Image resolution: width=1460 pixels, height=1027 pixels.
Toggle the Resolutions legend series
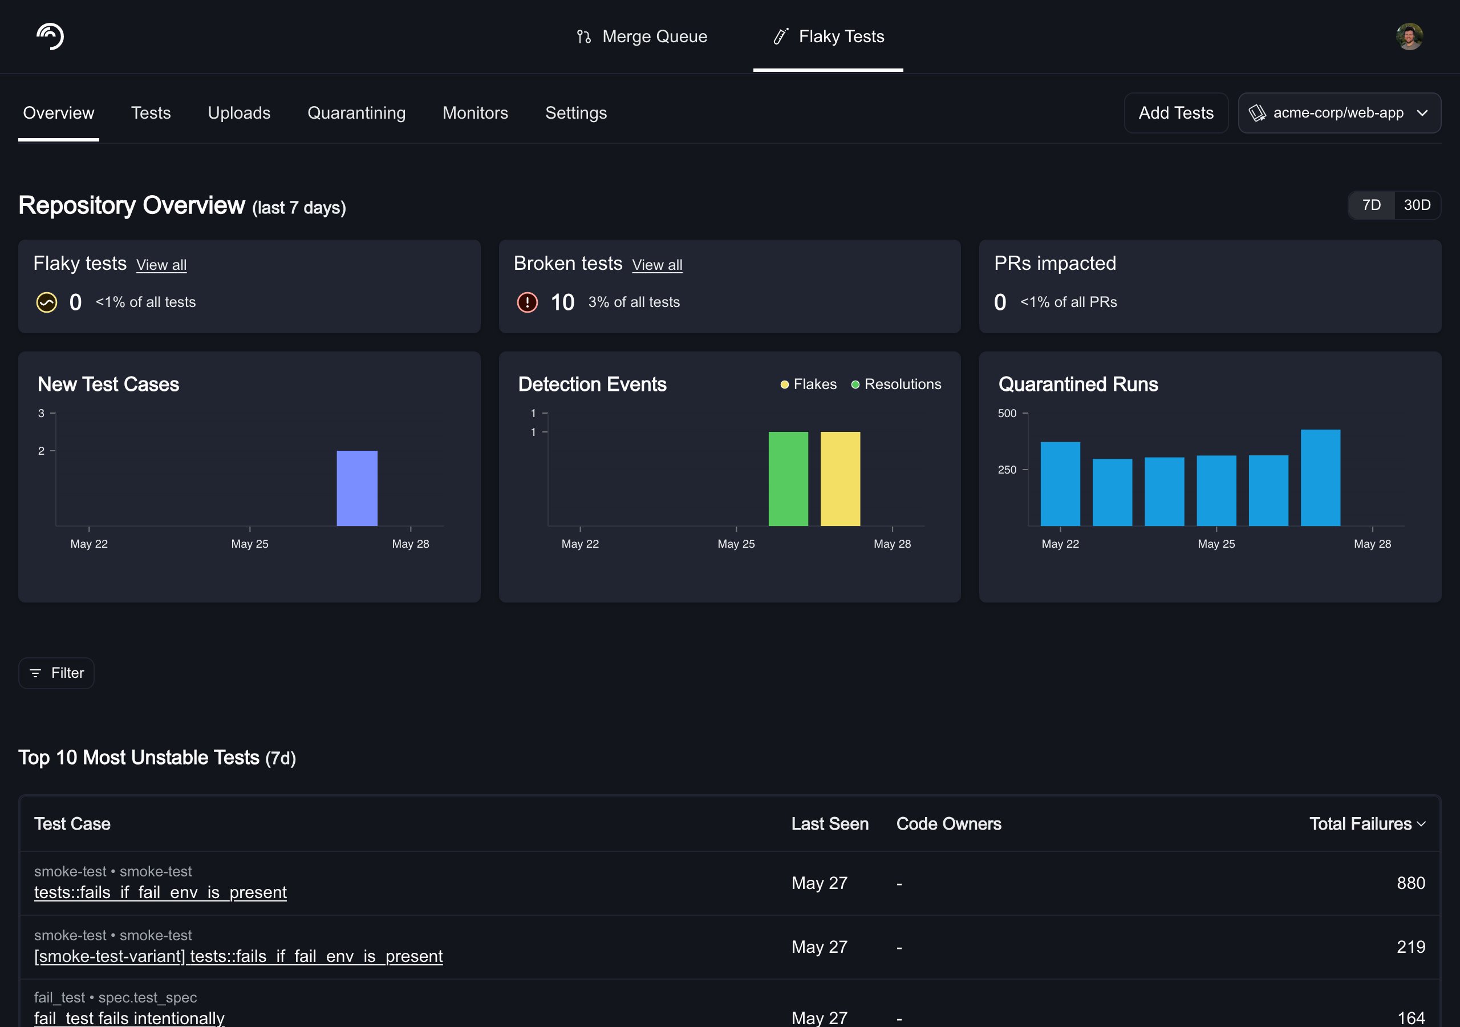pos(897,385)
